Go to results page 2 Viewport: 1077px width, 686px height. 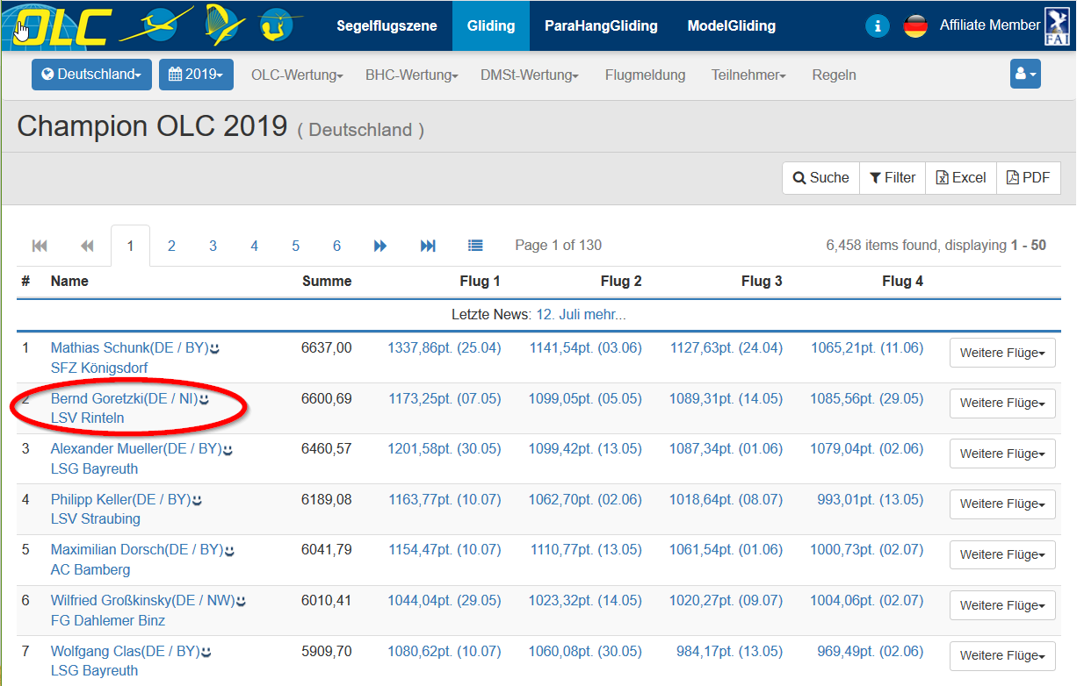click(171, 246)
